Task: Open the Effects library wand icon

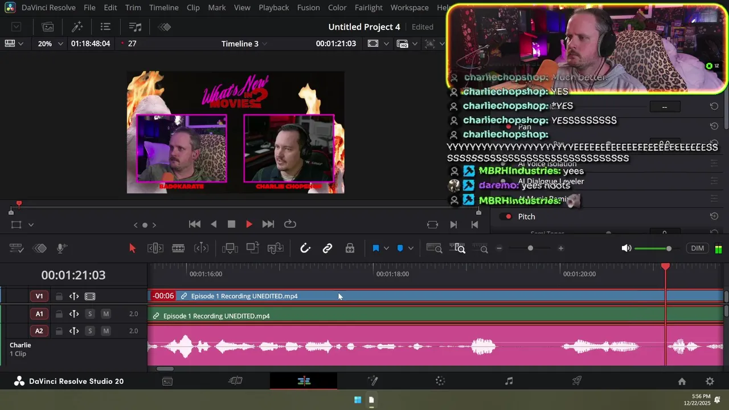Action: 77,27
